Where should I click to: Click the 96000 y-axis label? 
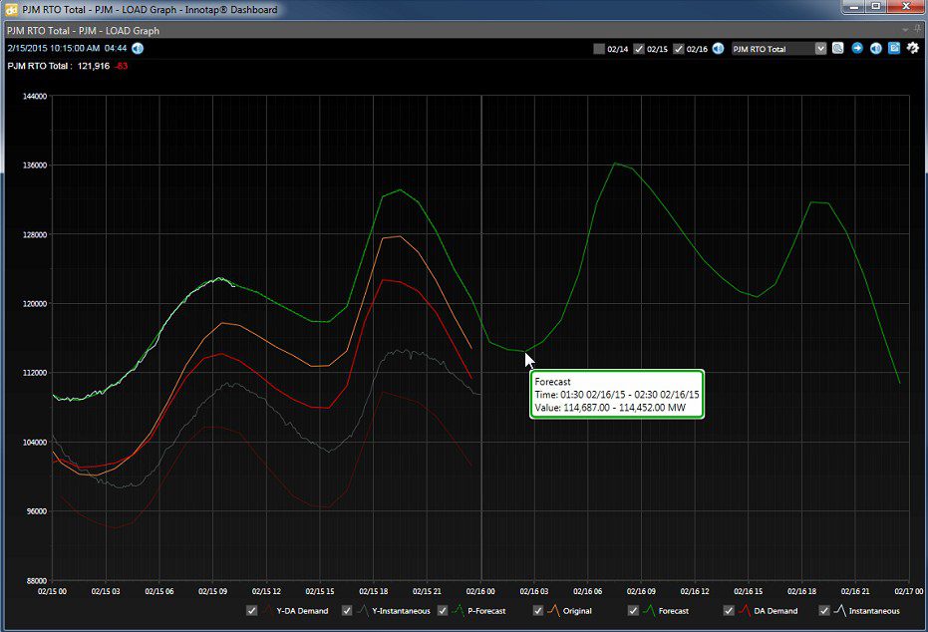click(36, 511)
